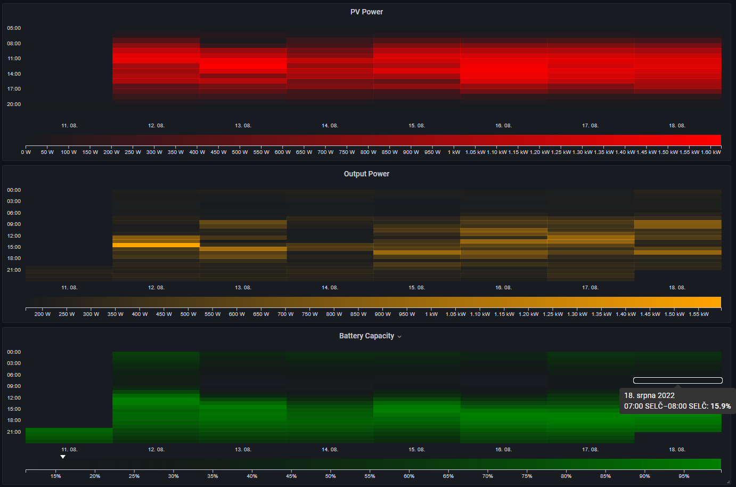Open the Output Power panel title menu
Image resolution: width=736 pixels, height=487 pixels.
366,174
